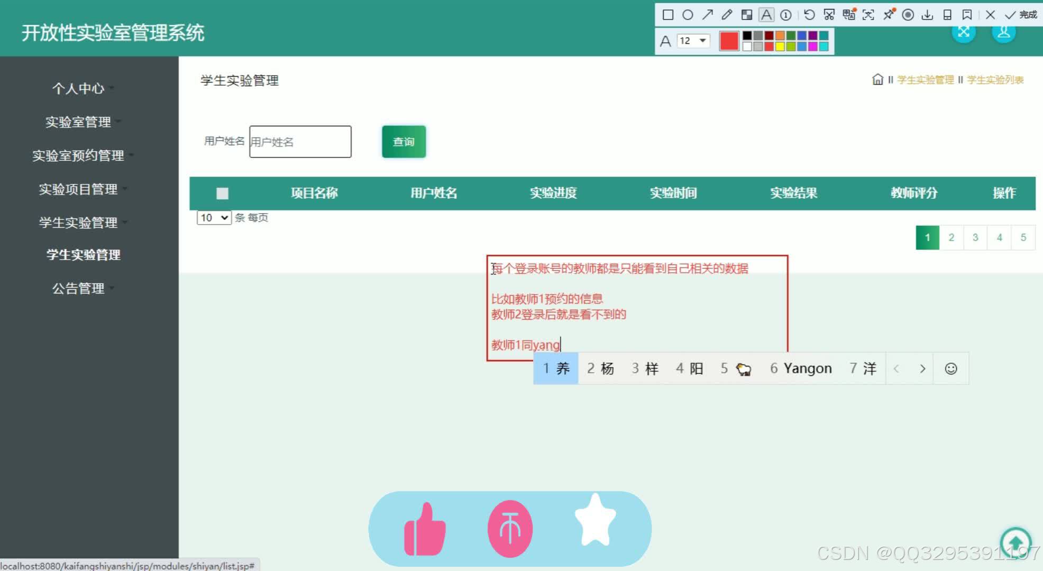Focus the 用户姓名 search input
Image resolution: width=1043 pixels, height=571 pixels.
pyautogui.click(x=300, y=142)
